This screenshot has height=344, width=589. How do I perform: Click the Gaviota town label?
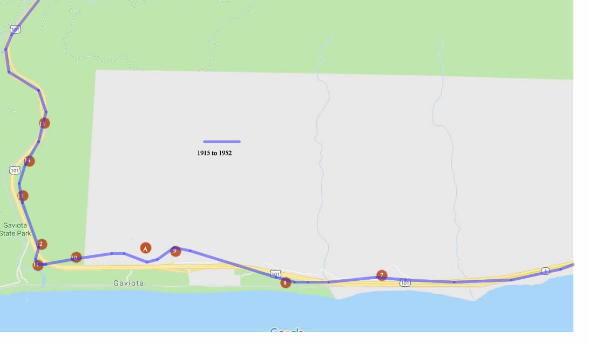tap(128, 283)
